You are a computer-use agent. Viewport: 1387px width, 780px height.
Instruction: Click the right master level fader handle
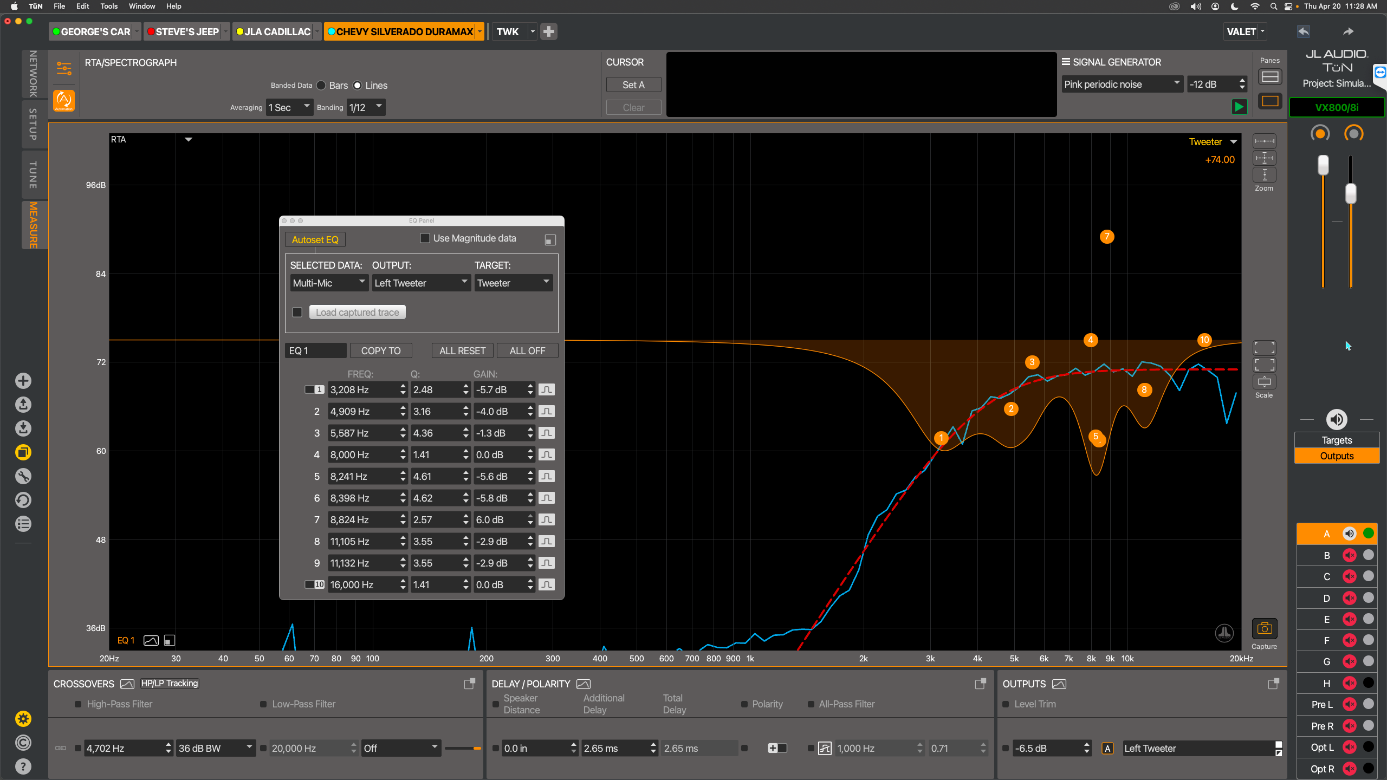click(1351, 193)
